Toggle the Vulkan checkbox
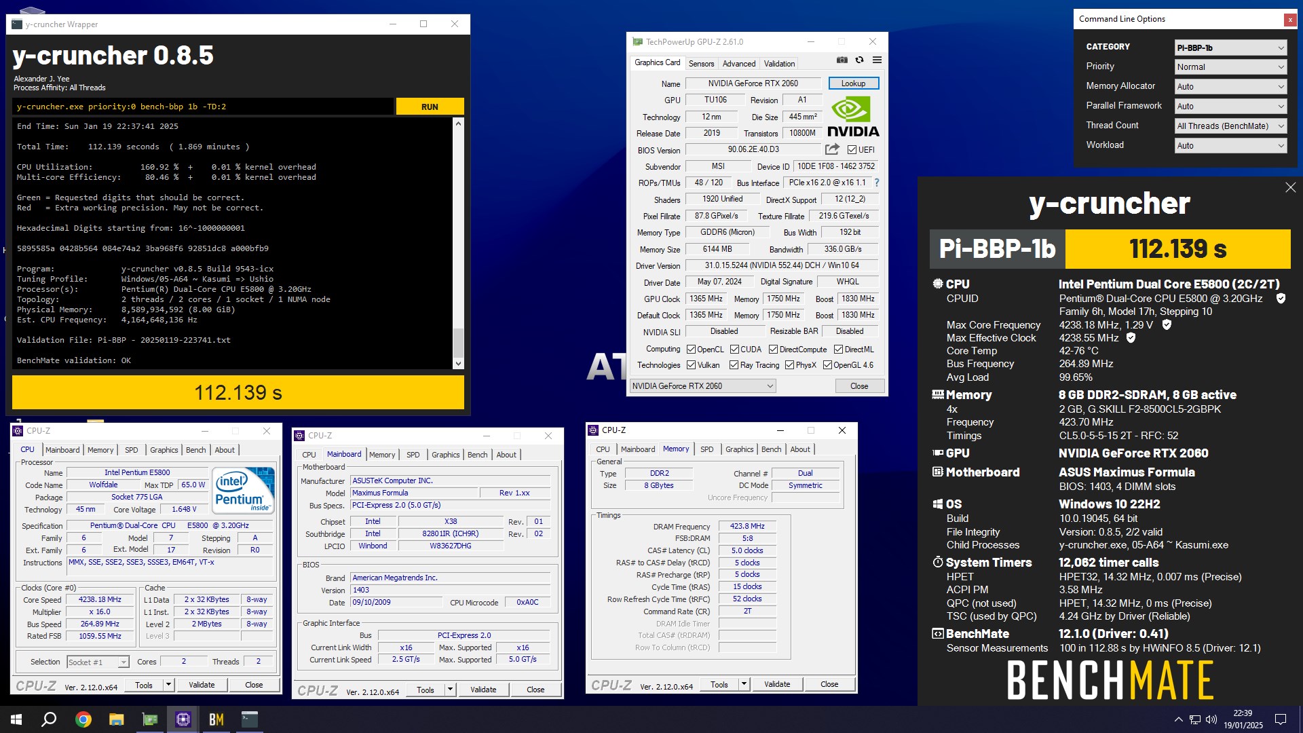The height and width of the screenshot is (733, 1303). 691,365
